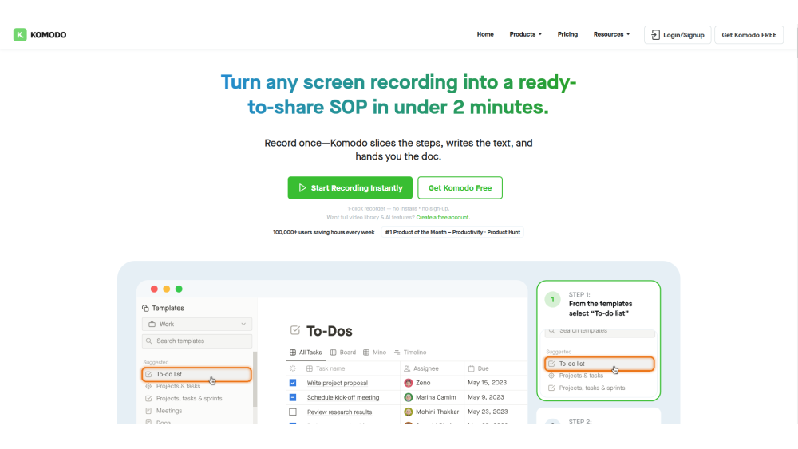Open the Work category dropdown
This screenshot has height=449, width=798.
click(x=197, y=325)
